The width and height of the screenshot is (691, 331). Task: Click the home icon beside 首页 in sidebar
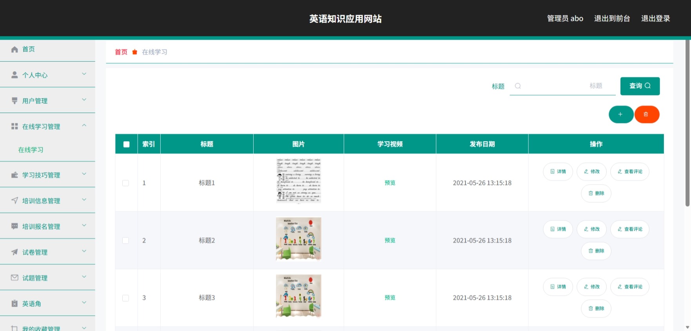tap(15, 49)
